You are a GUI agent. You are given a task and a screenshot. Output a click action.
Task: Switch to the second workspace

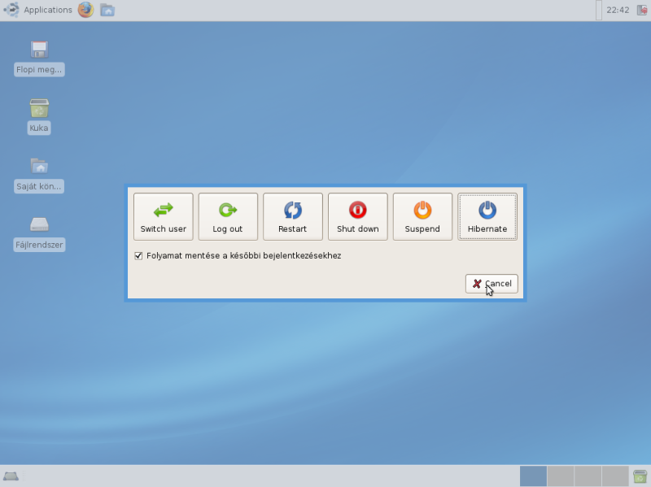(561, 476)
